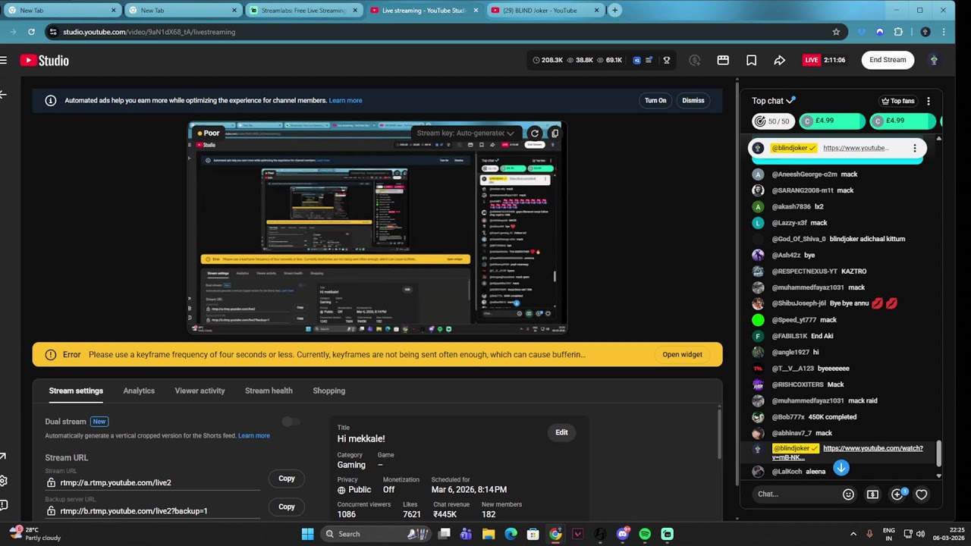Switch to the Stream settings tab
The height and width of the screenshot is (546, 971).
(x=76, y=391)
